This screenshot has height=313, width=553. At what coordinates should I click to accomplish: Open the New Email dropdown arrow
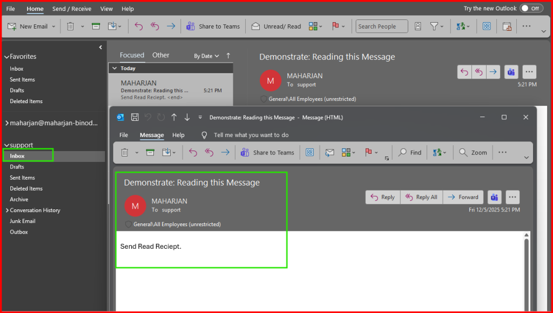pos(53,26)
